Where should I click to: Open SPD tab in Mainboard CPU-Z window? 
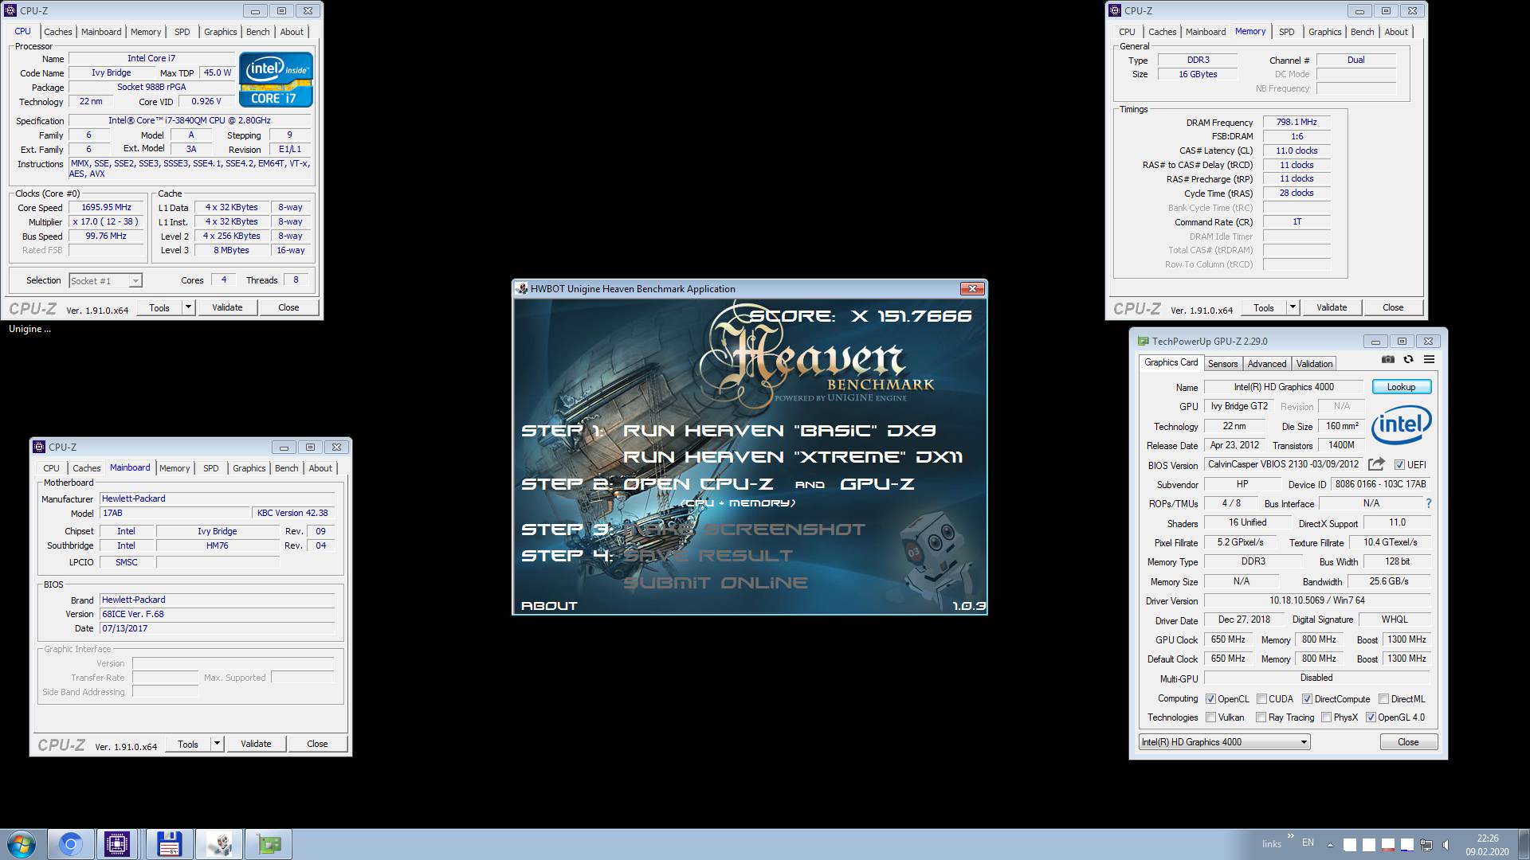pyautogui.click(x=210, y=468)
